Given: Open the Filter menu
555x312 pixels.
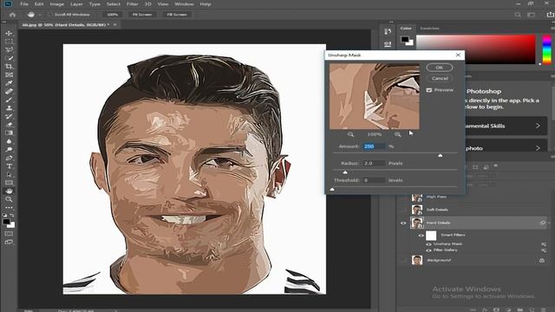Looking at the screenshot, I should (x=133, y=4).
